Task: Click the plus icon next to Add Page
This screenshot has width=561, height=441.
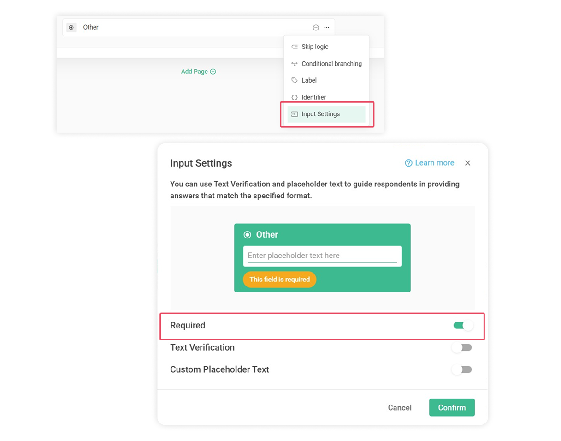Action: tap(213, 72)
